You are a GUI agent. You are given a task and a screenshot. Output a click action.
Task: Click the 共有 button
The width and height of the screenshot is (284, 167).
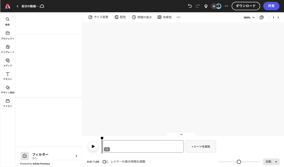pos(271,6)
